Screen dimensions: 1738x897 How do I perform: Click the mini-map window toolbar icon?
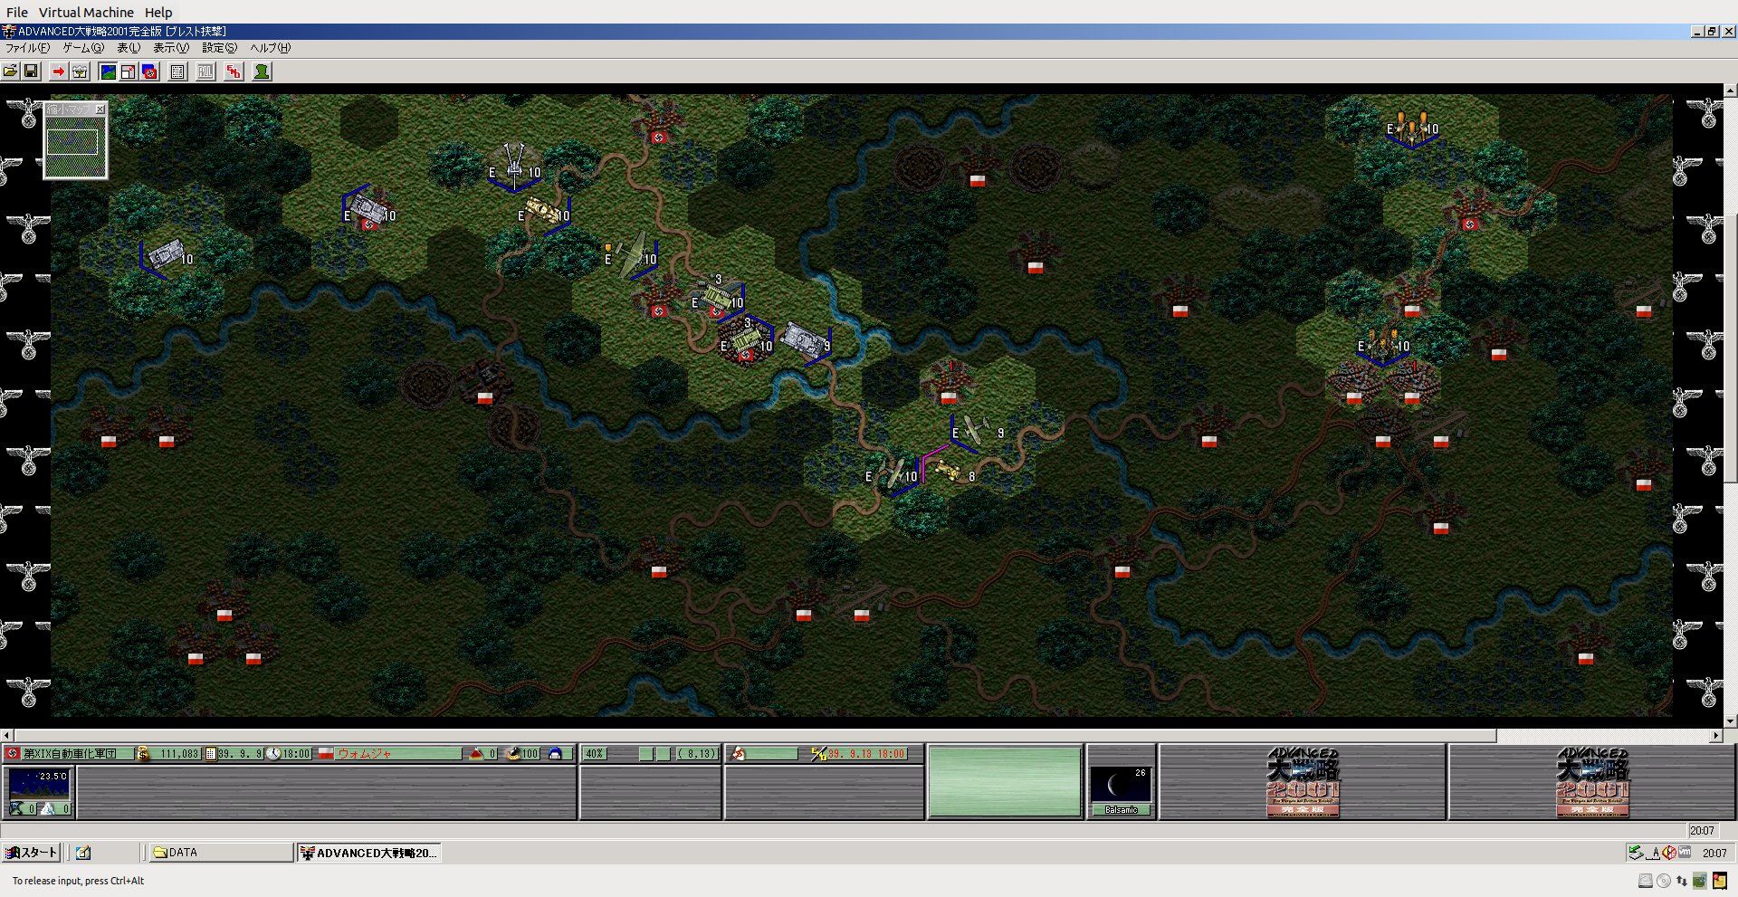[x=129, y=72]
